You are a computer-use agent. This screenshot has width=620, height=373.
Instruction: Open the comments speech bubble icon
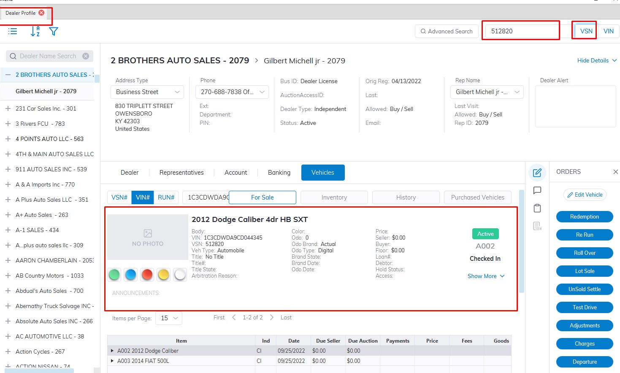pos(537,190)
